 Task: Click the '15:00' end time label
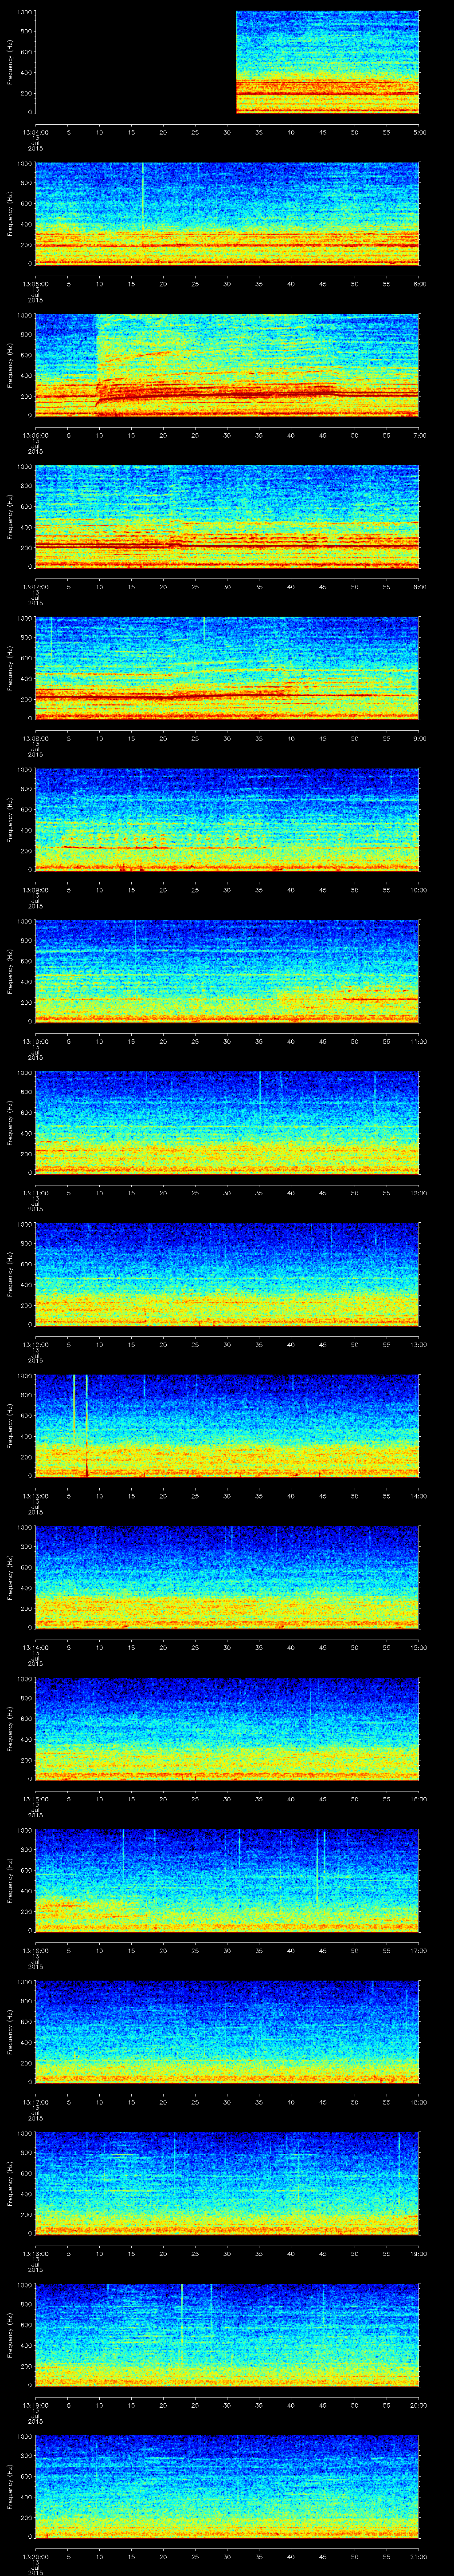[x=419, y=1647]
